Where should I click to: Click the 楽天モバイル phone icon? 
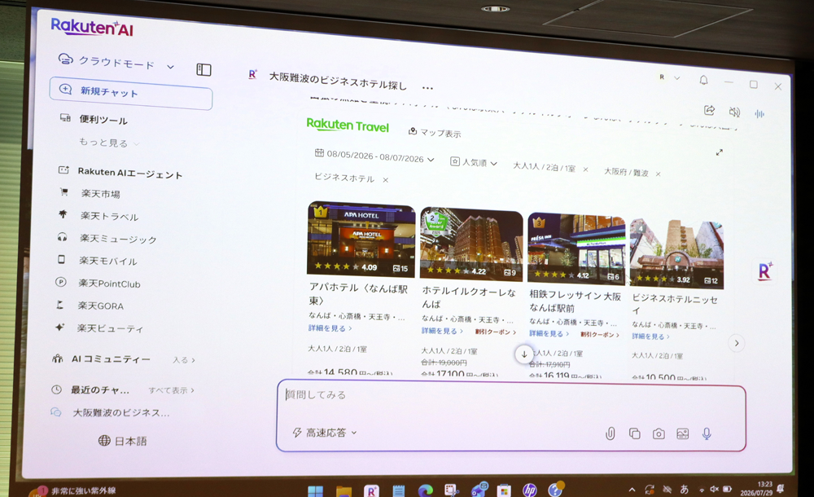(x=61, y=259)
